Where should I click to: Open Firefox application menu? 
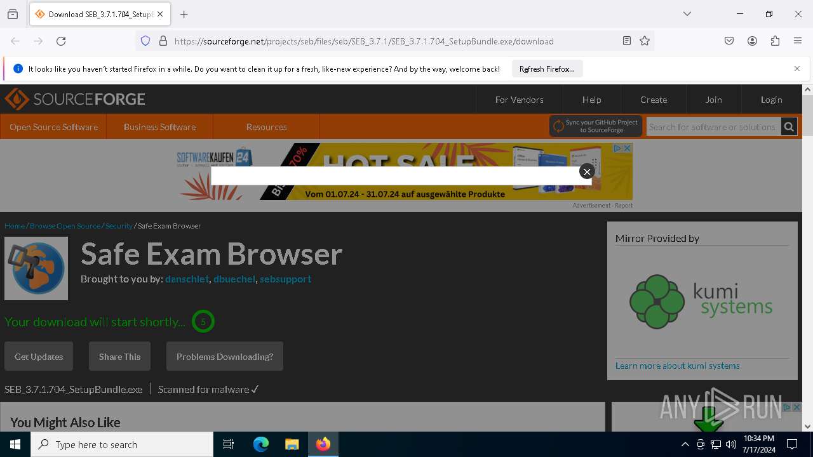pos(798,41)
